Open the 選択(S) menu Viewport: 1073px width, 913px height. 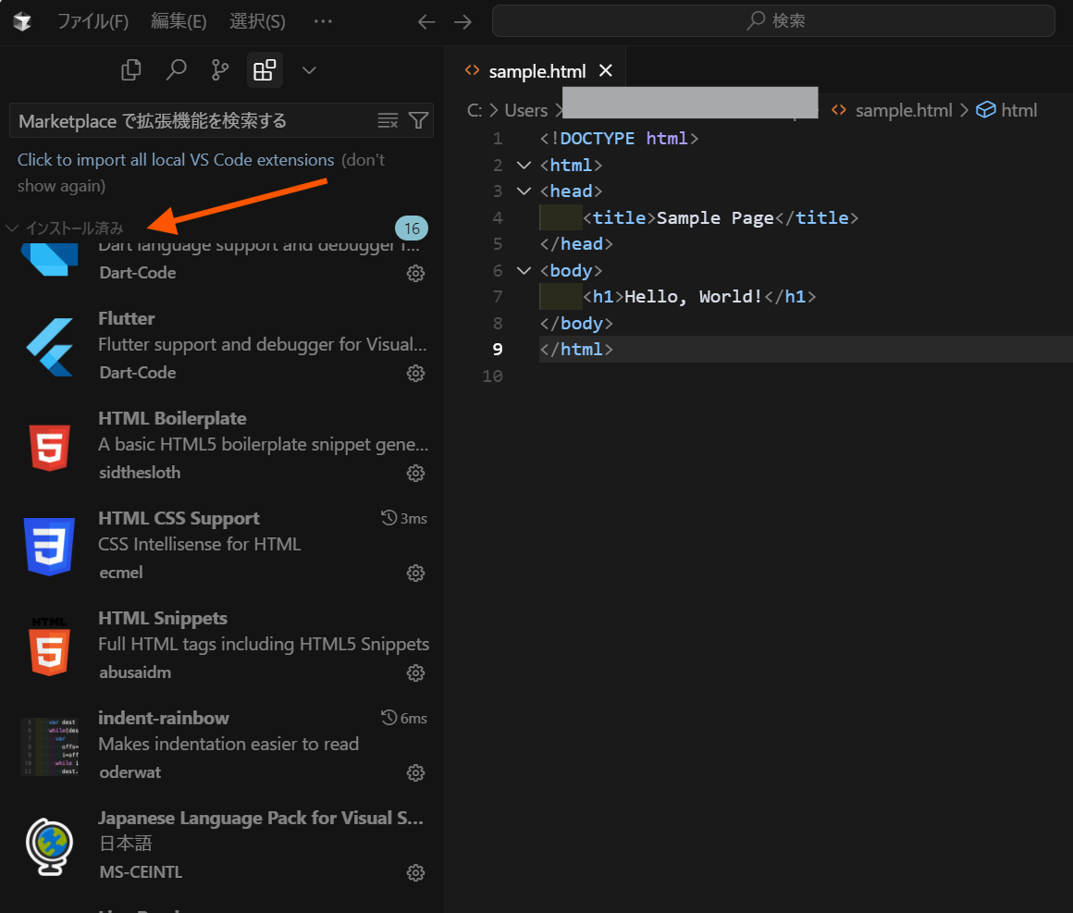point(257,21)
